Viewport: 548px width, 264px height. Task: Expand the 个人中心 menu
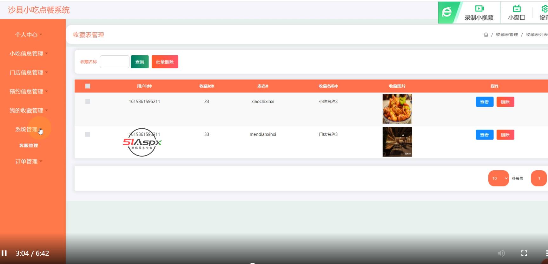click(x=29, y=35)
